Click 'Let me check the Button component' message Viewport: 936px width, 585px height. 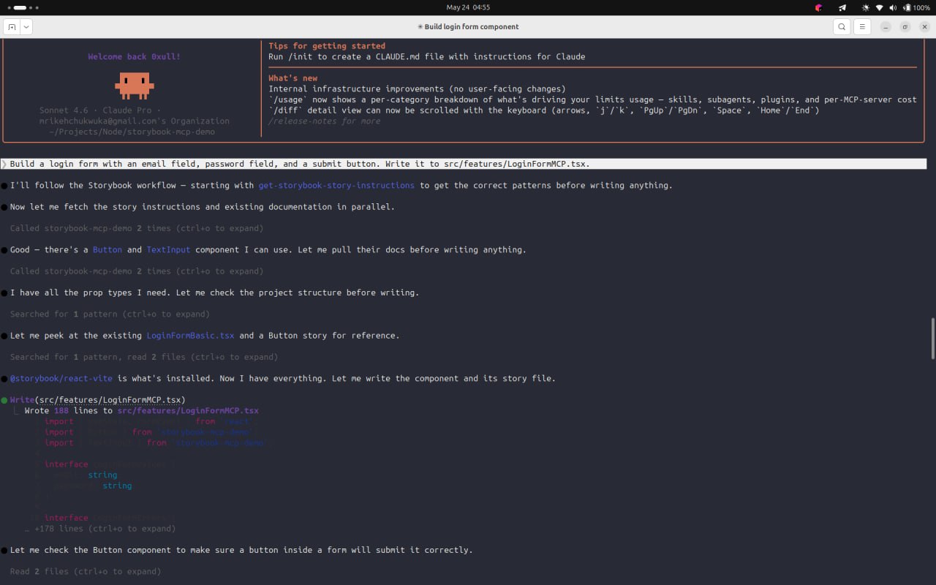coord(241,550)
